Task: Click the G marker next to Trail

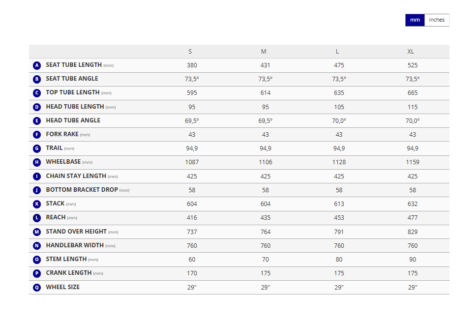Action: pos(37,148)
